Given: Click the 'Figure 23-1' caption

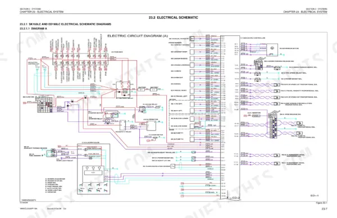Looking at the screenshot, I should click(321, 203).
